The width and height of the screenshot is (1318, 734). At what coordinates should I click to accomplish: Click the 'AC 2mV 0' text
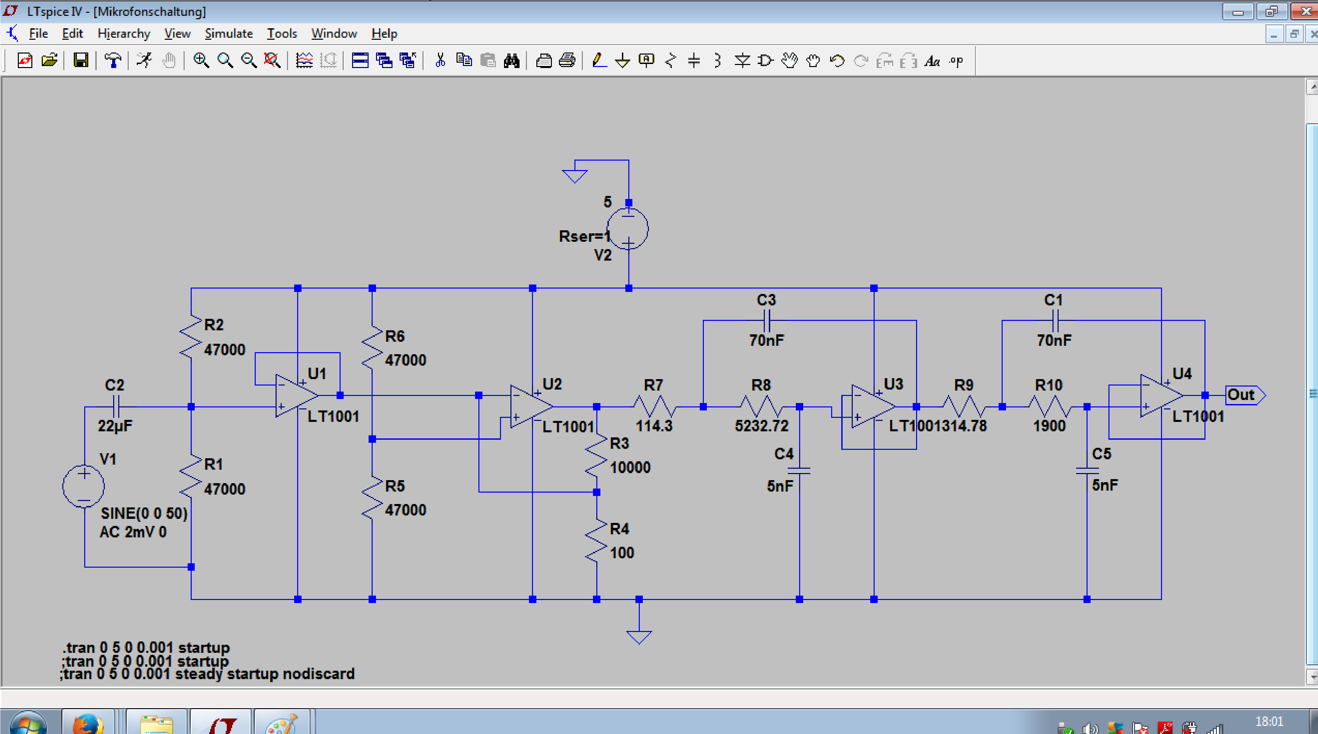click(x=133, y=532)
